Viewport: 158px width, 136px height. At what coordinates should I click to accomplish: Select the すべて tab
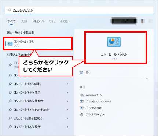pyautogui.click(x=11, y=21)
